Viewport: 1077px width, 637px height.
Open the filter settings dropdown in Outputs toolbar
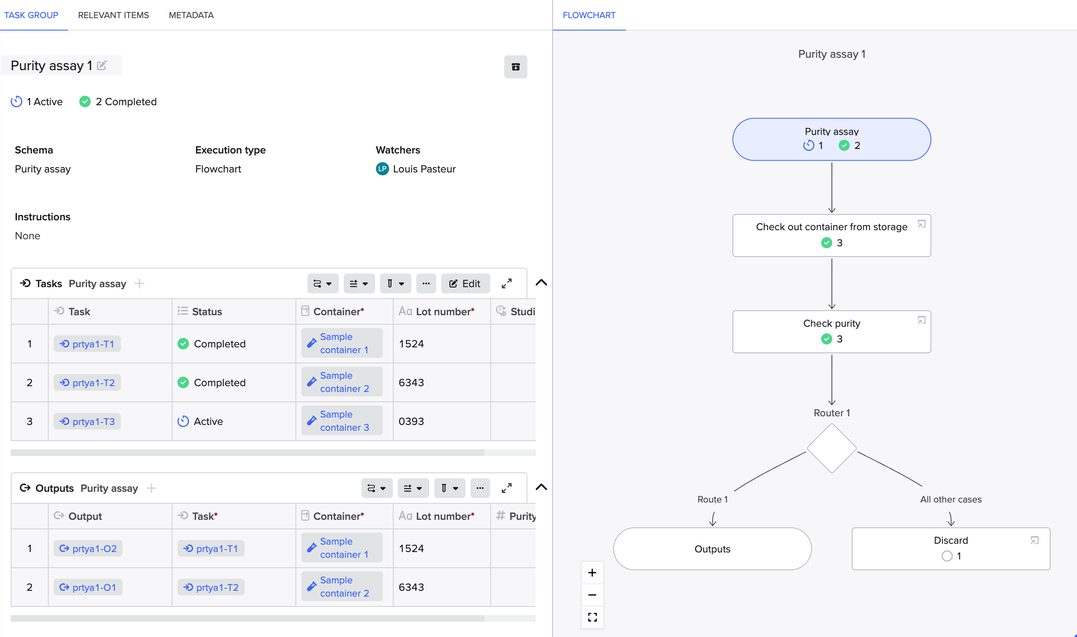[413, 488]
